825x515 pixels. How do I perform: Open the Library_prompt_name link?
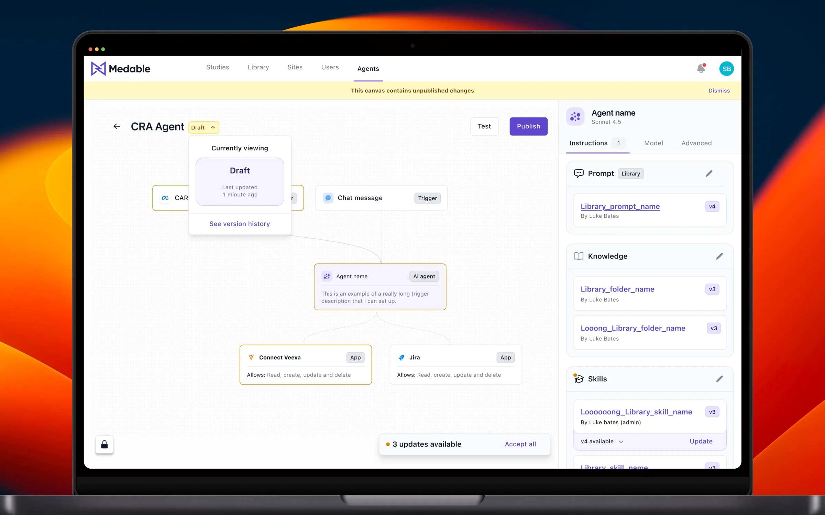pos(620,206)
